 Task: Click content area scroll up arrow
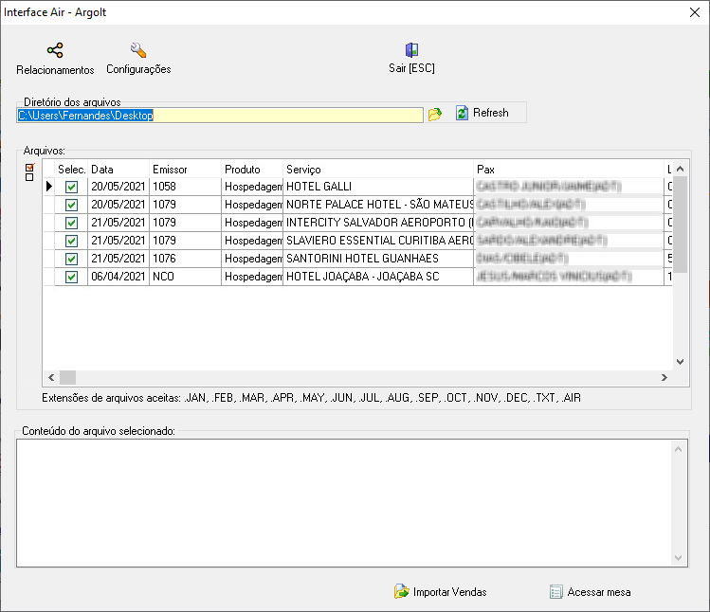[x=678, y=449]
